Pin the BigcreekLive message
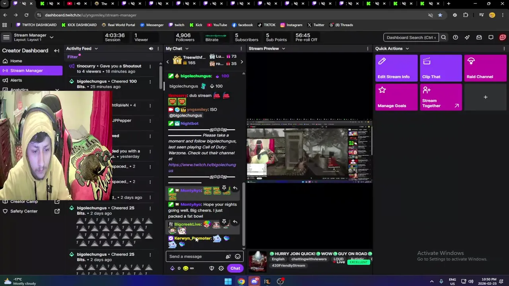Viewport: 509px width, 286px height. tap(224, 222)
